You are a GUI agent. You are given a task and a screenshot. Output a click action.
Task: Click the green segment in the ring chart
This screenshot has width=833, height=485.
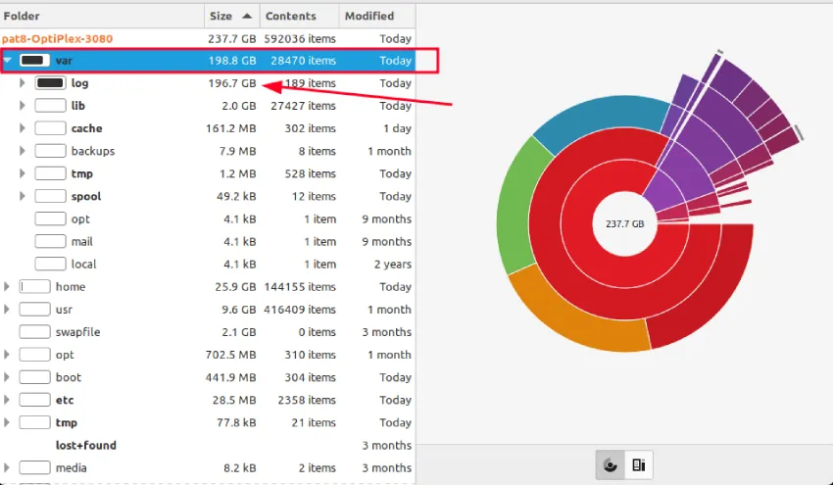[x=515, y=207]
